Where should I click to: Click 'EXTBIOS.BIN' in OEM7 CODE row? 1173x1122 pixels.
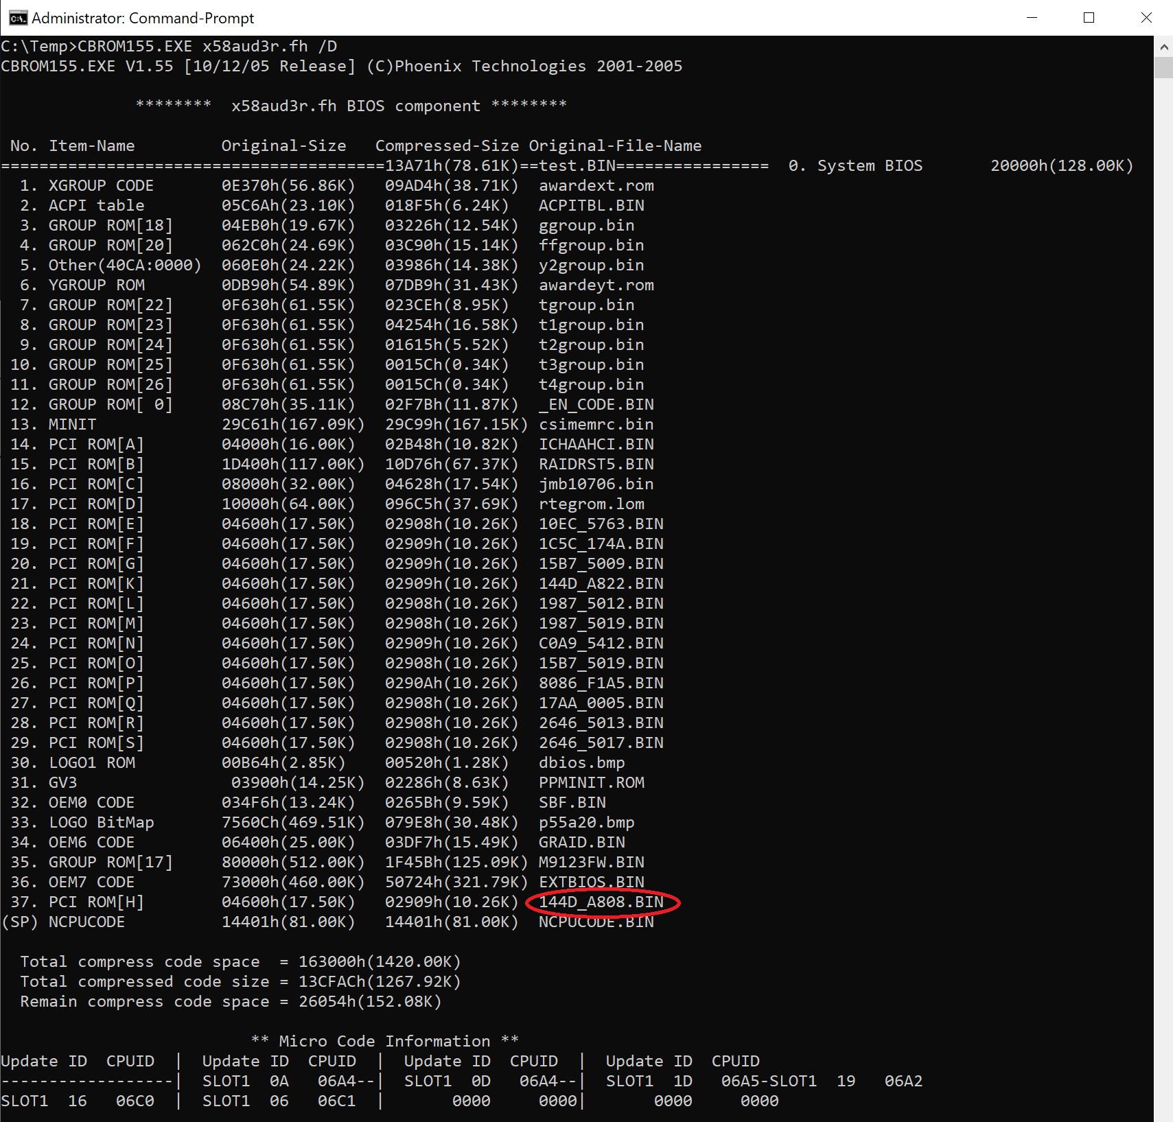pos(592,882)
